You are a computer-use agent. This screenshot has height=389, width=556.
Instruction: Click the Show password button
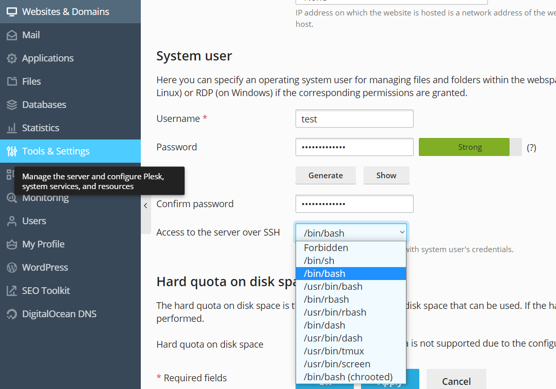coord(386,176)
